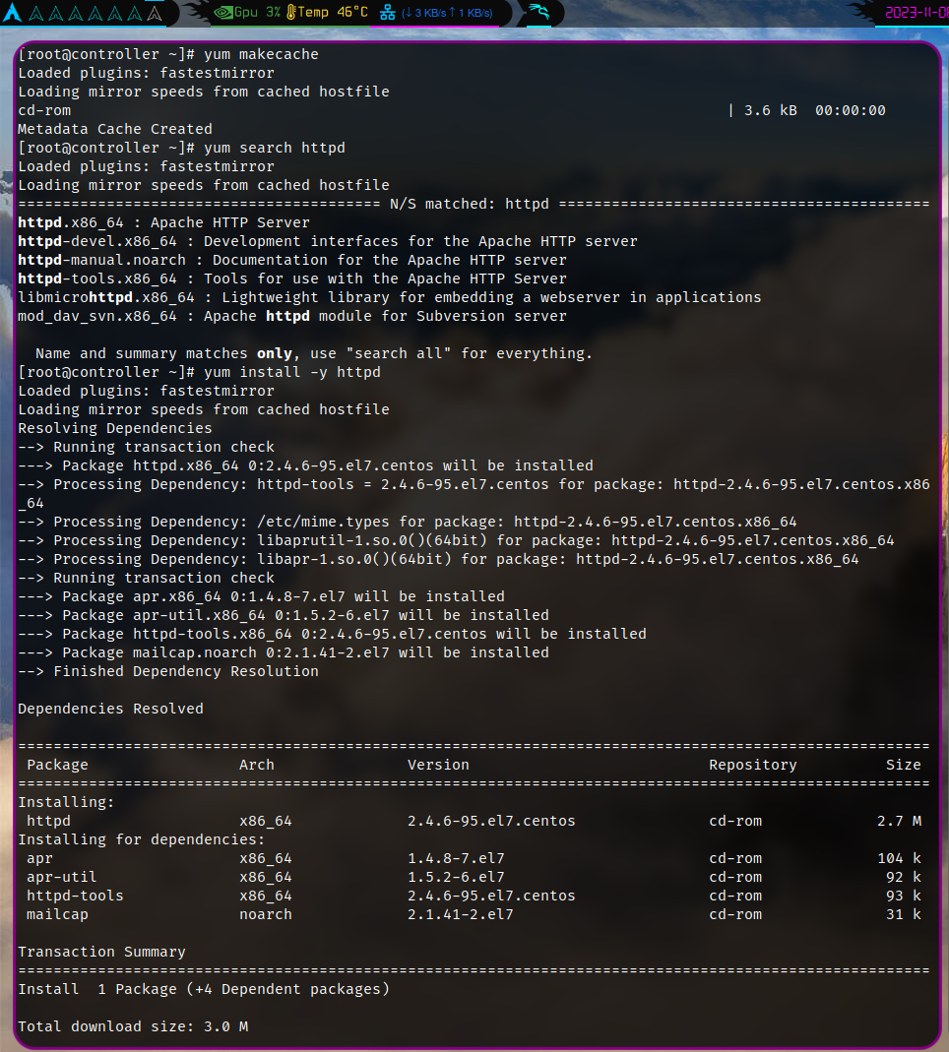Image resolution: width=949 pixels, height=1052 pixels.
Task: Click the mailcap package row name
Action: (x=57, y=914)
